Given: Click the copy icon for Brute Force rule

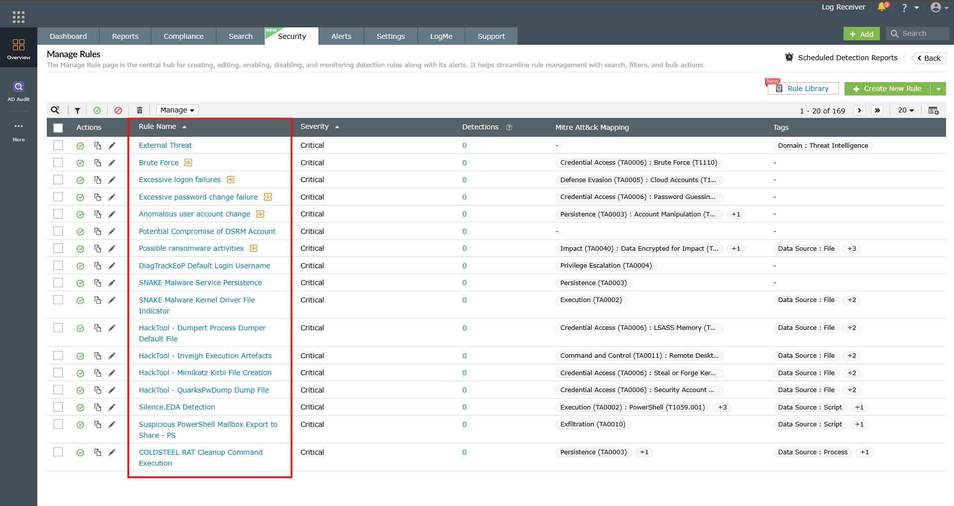Looking at the screenshot, I should coord(98,162).
